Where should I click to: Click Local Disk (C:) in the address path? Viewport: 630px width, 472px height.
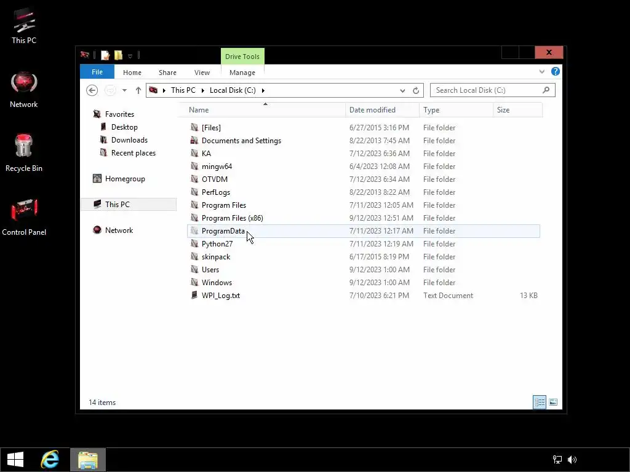click(x=233, y=90)
